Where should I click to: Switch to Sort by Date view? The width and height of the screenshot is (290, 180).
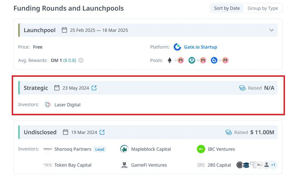tap(227, 8)
